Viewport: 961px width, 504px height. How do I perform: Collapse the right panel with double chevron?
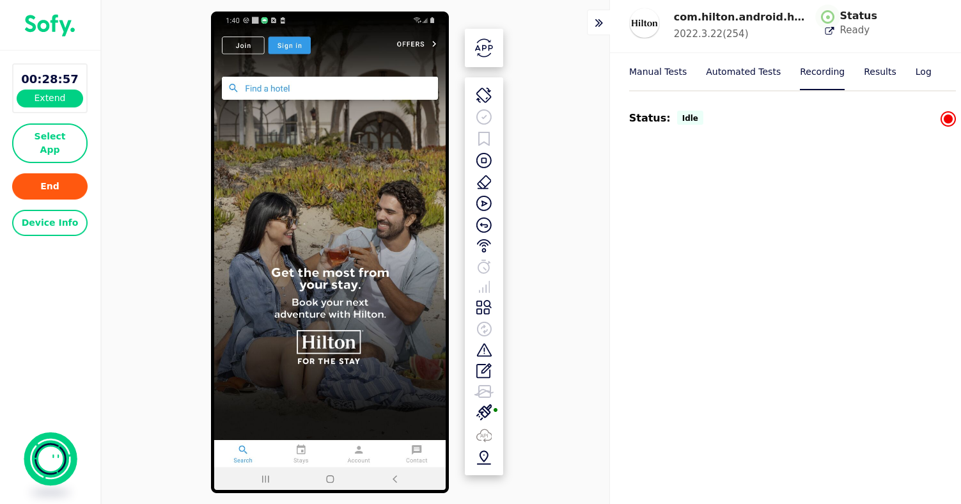tap(598, 23)
